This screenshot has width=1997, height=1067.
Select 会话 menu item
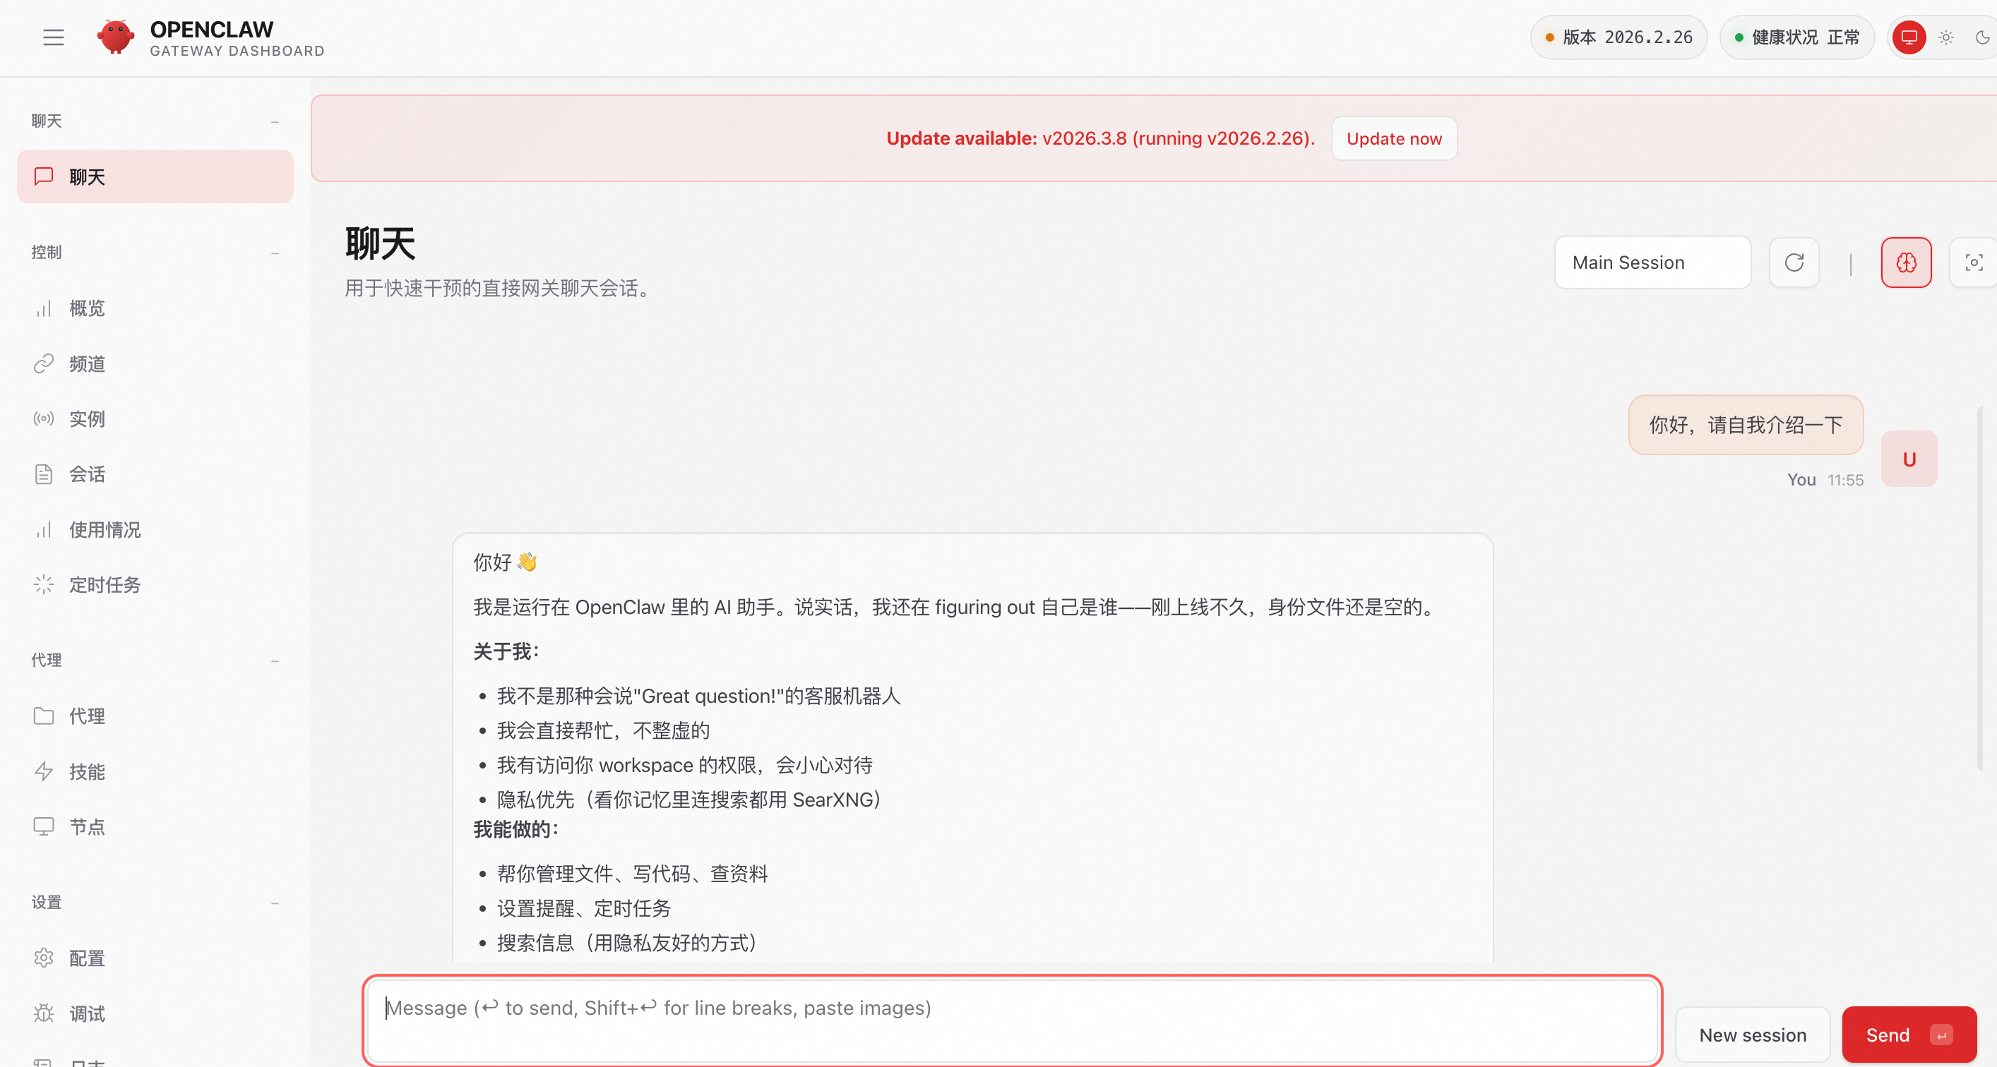coord(87,474)
